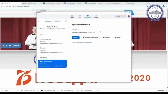
Task: Close the downloads bar
Action: pos(167,90)
